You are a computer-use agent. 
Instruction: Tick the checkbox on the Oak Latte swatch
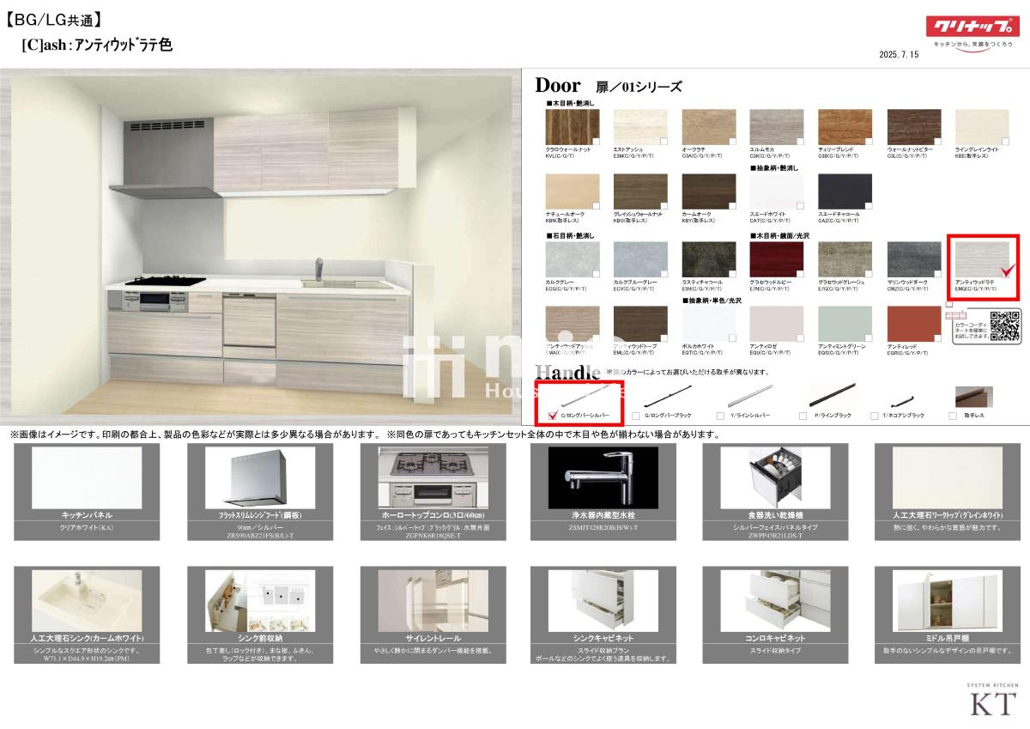coord(731,143)
